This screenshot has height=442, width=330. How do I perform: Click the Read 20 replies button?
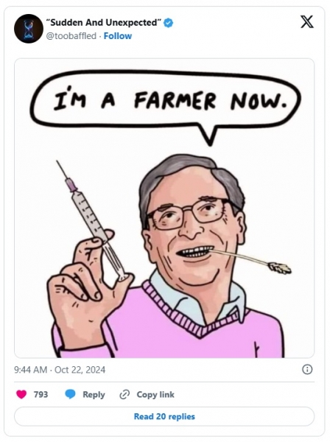point(164,416)
